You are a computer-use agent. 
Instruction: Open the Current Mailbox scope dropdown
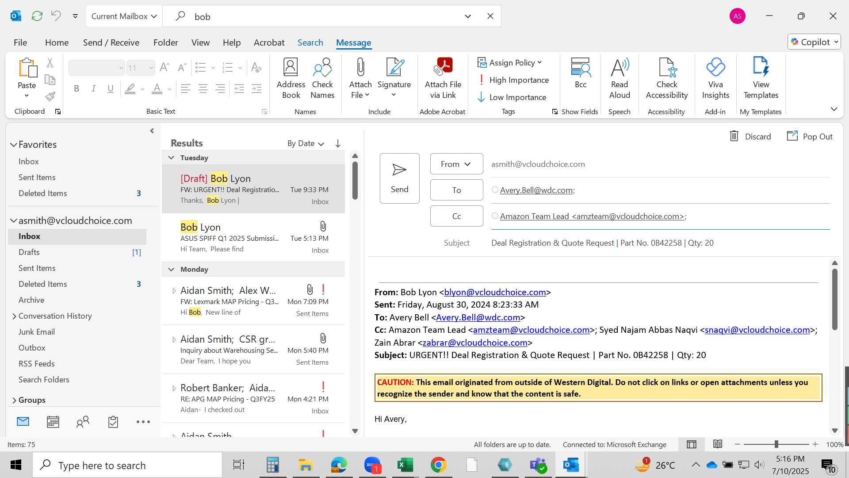point(124,16)
